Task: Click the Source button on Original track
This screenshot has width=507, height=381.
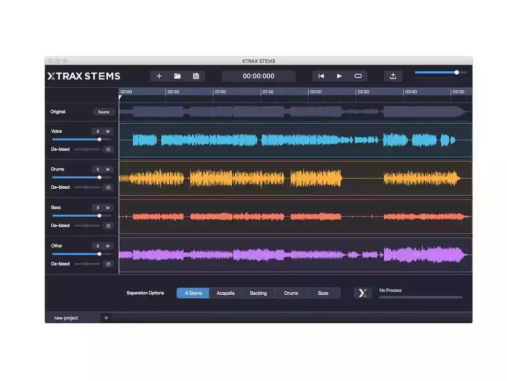Action: 103,112
